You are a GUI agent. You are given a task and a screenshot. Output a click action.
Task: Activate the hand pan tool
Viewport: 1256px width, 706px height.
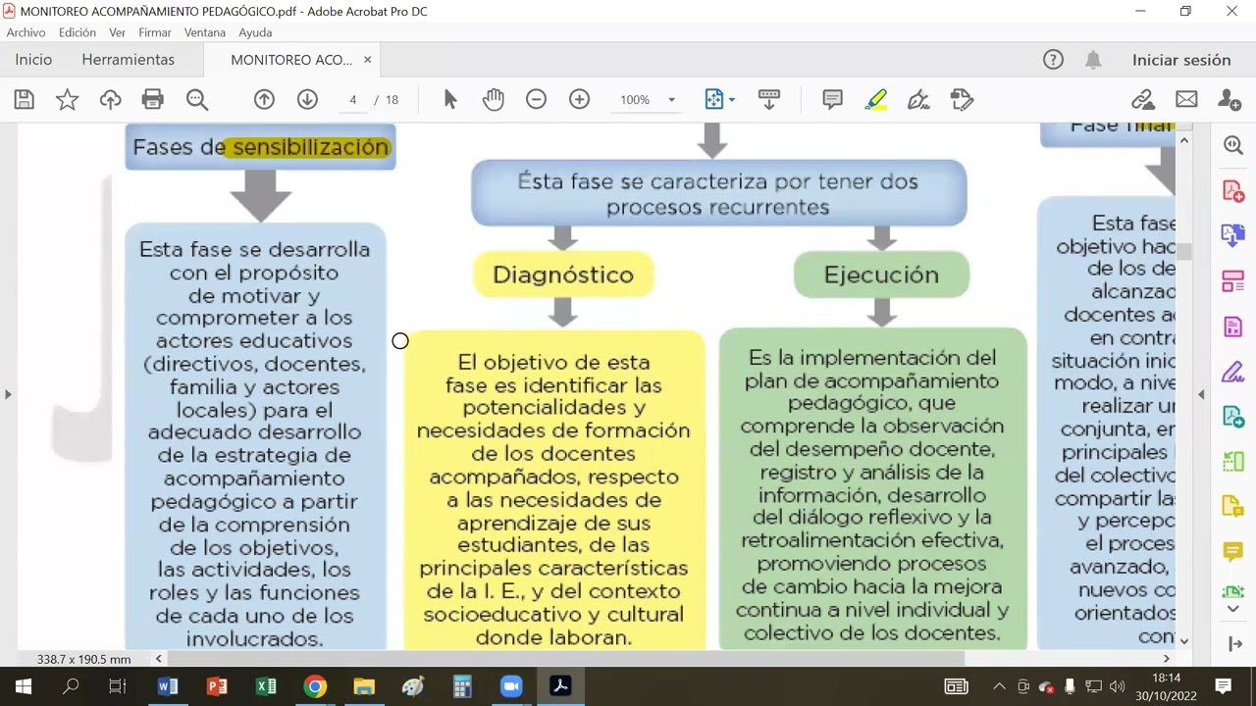point(493,99)
